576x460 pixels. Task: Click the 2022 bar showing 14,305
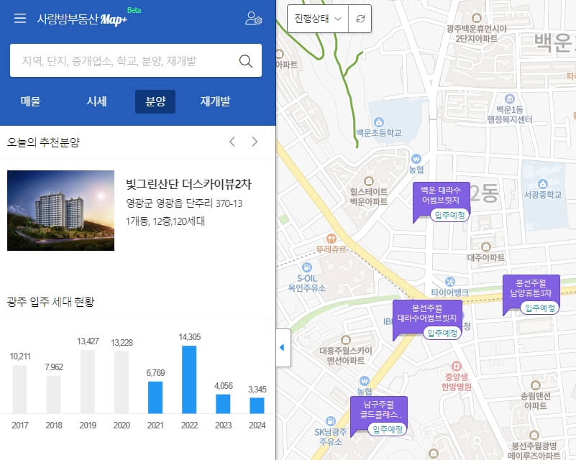189,379
